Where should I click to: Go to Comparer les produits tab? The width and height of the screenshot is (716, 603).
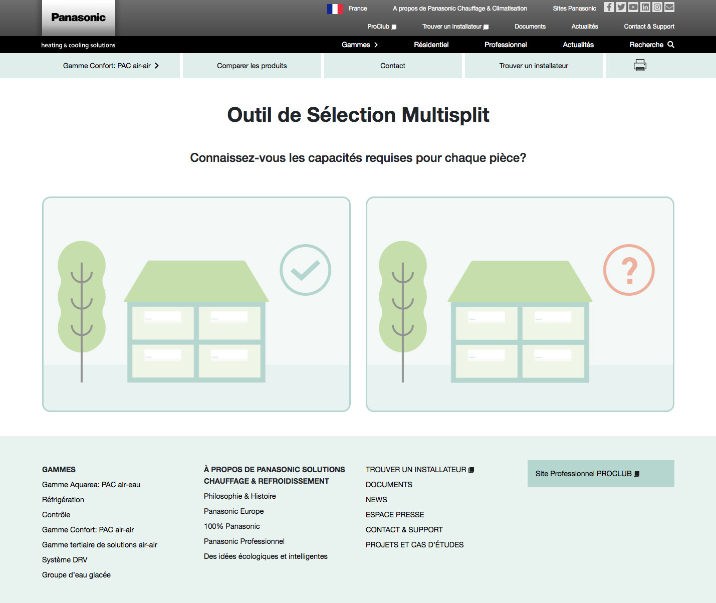click(x=252, y=66)
